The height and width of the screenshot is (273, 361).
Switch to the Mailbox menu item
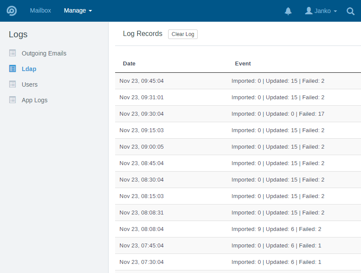click(40, 10)
